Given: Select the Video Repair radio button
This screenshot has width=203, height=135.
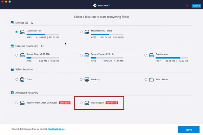Looking at the screenshot, I should (81, 103).
